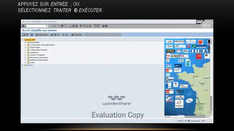Go to the last page icon
The height and width of the screenshot is (131, 234).
[90, 26]
